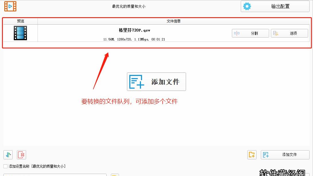This screenshot has height=176, width=313.
Task: Click the red clear-list icon at bottom-left
Action: tap(21, 155)
